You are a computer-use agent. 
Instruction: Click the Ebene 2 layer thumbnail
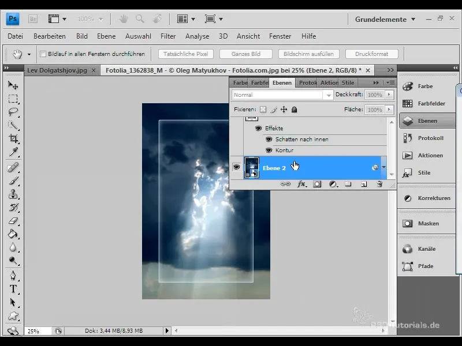(x=252, y=167)
